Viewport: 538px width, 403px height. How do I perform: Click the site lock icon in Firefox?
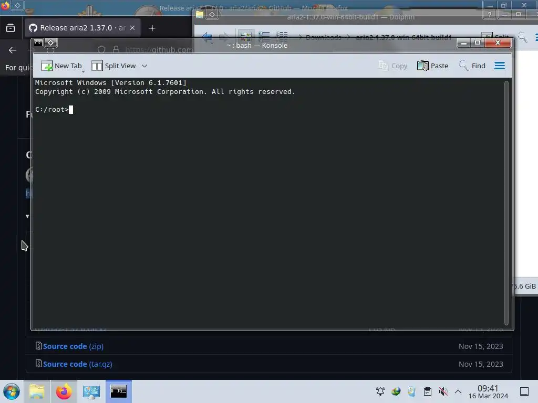[x=116, y=50]
